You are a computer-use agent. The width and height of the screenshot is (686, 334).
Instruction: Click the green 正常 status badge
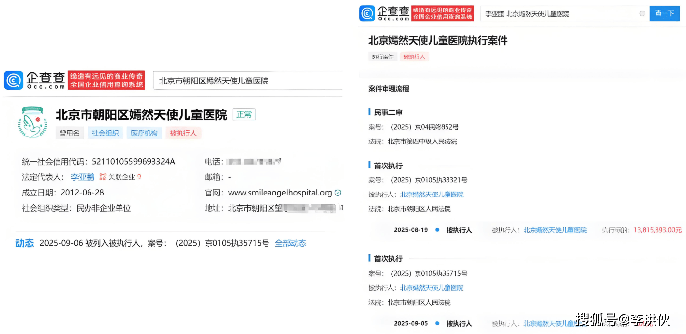click(244, 115)
